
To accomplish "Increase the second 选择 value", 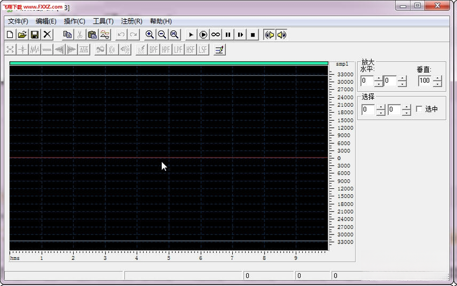I will click(406, 107).
